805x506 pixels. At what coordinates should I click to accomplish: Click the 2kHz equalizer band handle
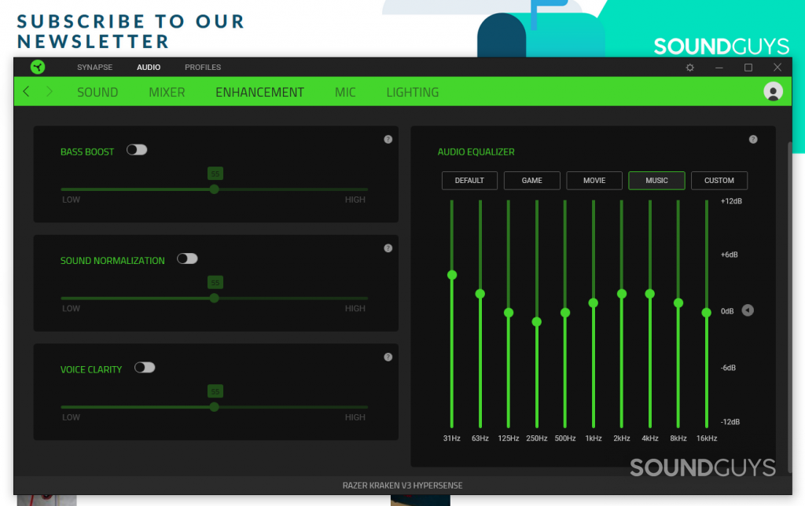tap(622, 294)
